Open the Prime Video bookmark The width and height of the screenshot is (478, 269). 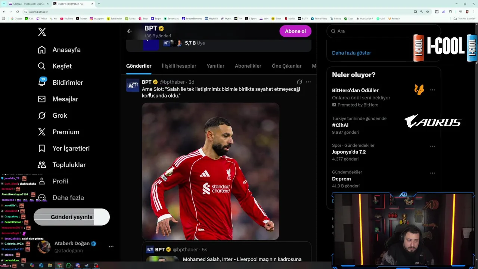(x=319, y=18)
